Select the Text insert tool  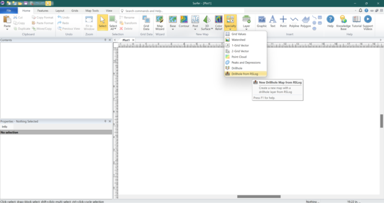[273, 21]
